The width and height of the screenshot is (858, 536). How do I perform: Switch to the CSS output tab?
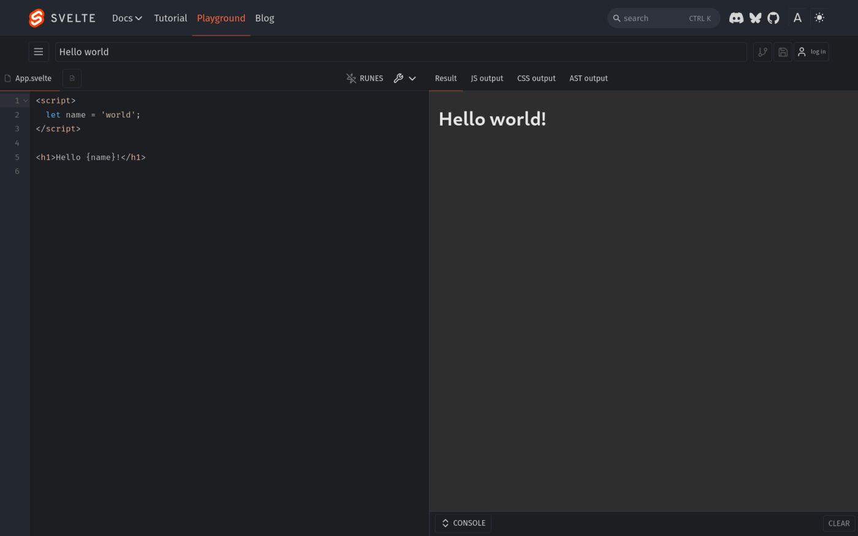point(536,78)
